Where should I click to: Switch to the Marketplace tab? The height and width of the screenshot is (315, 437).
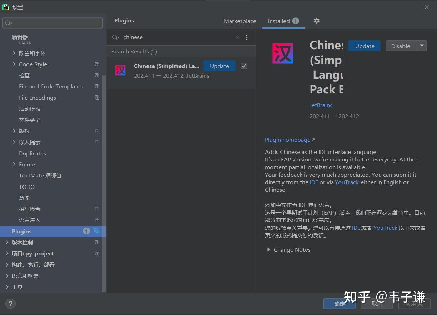[x=240, y=21]
